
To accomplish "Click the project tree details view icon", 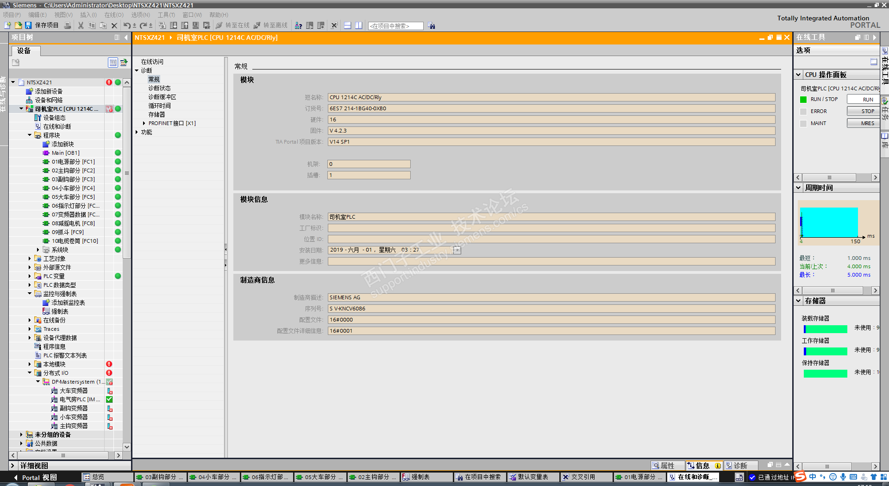I will 113,63.
